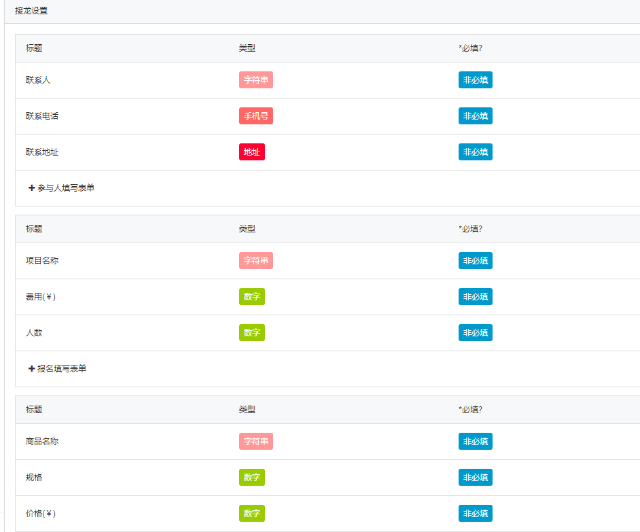Change required status of 商品名称 field
Image resolution: width=640 pixels, height=532 pixels.
point(475,442)
